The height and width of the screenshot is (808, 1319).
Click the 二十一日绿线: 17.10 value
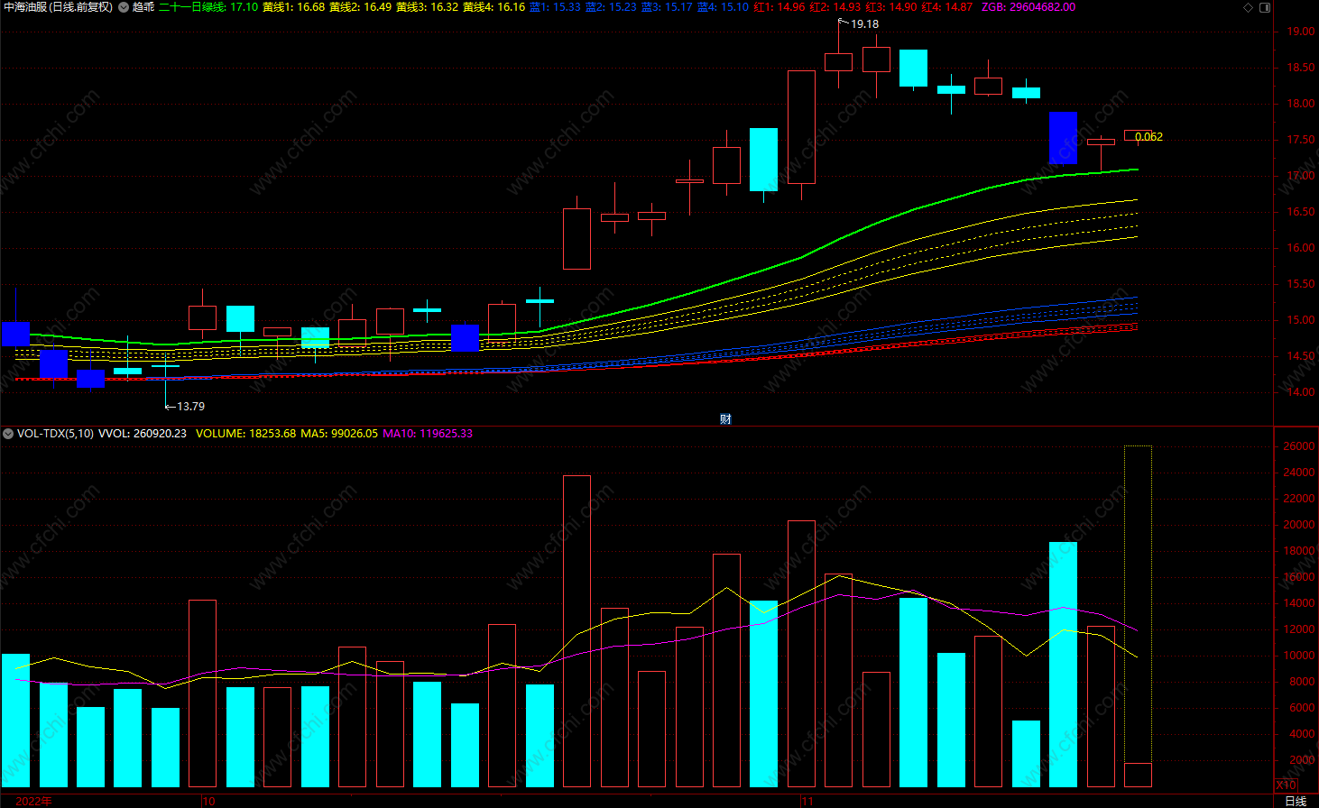[x=208, y=7]
